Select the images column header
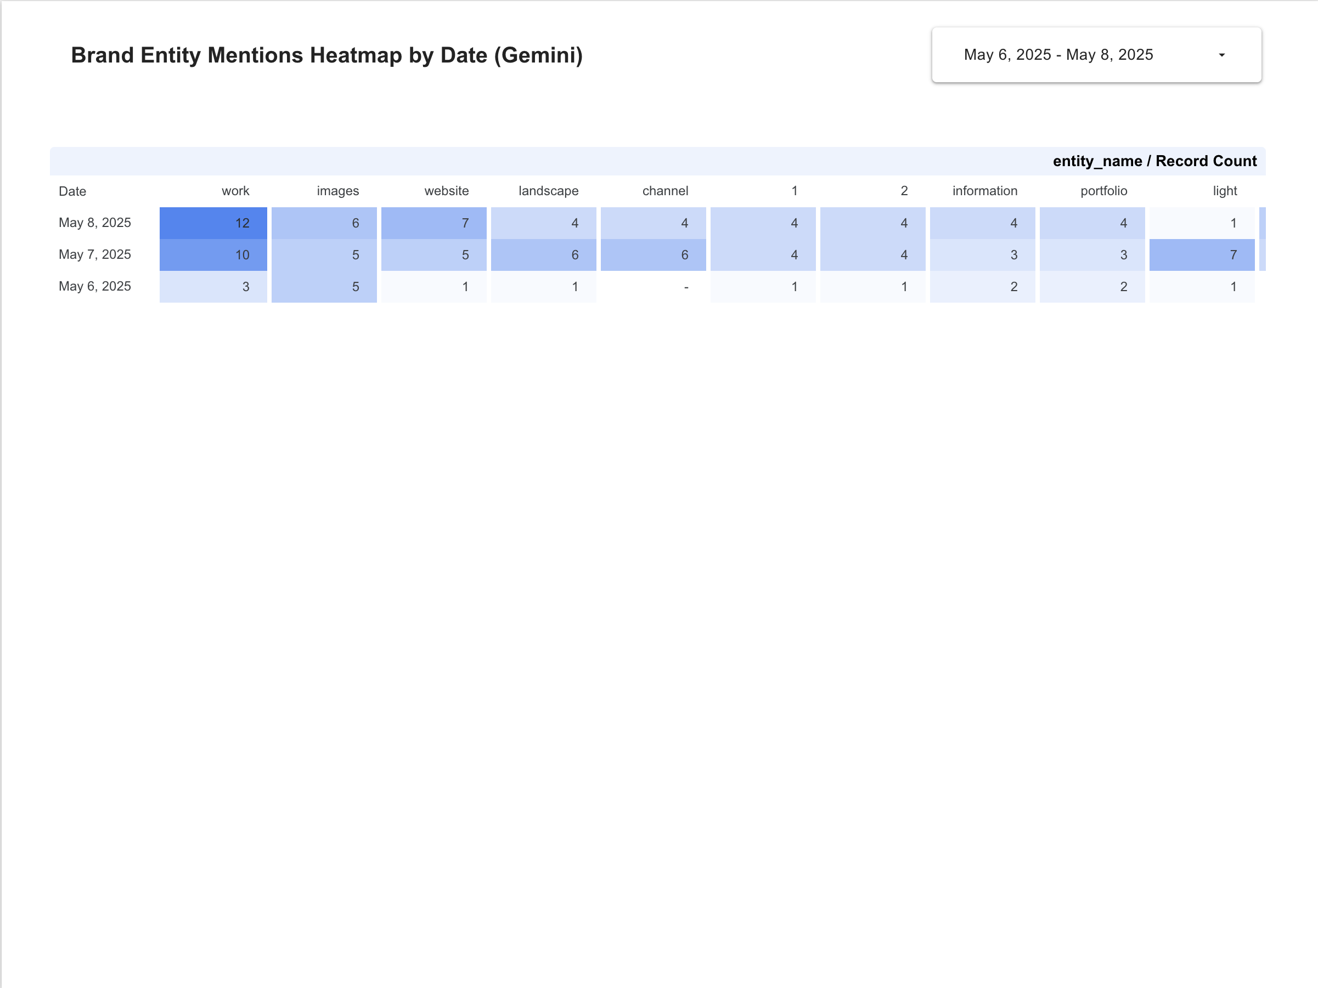 tap(338, 191)
